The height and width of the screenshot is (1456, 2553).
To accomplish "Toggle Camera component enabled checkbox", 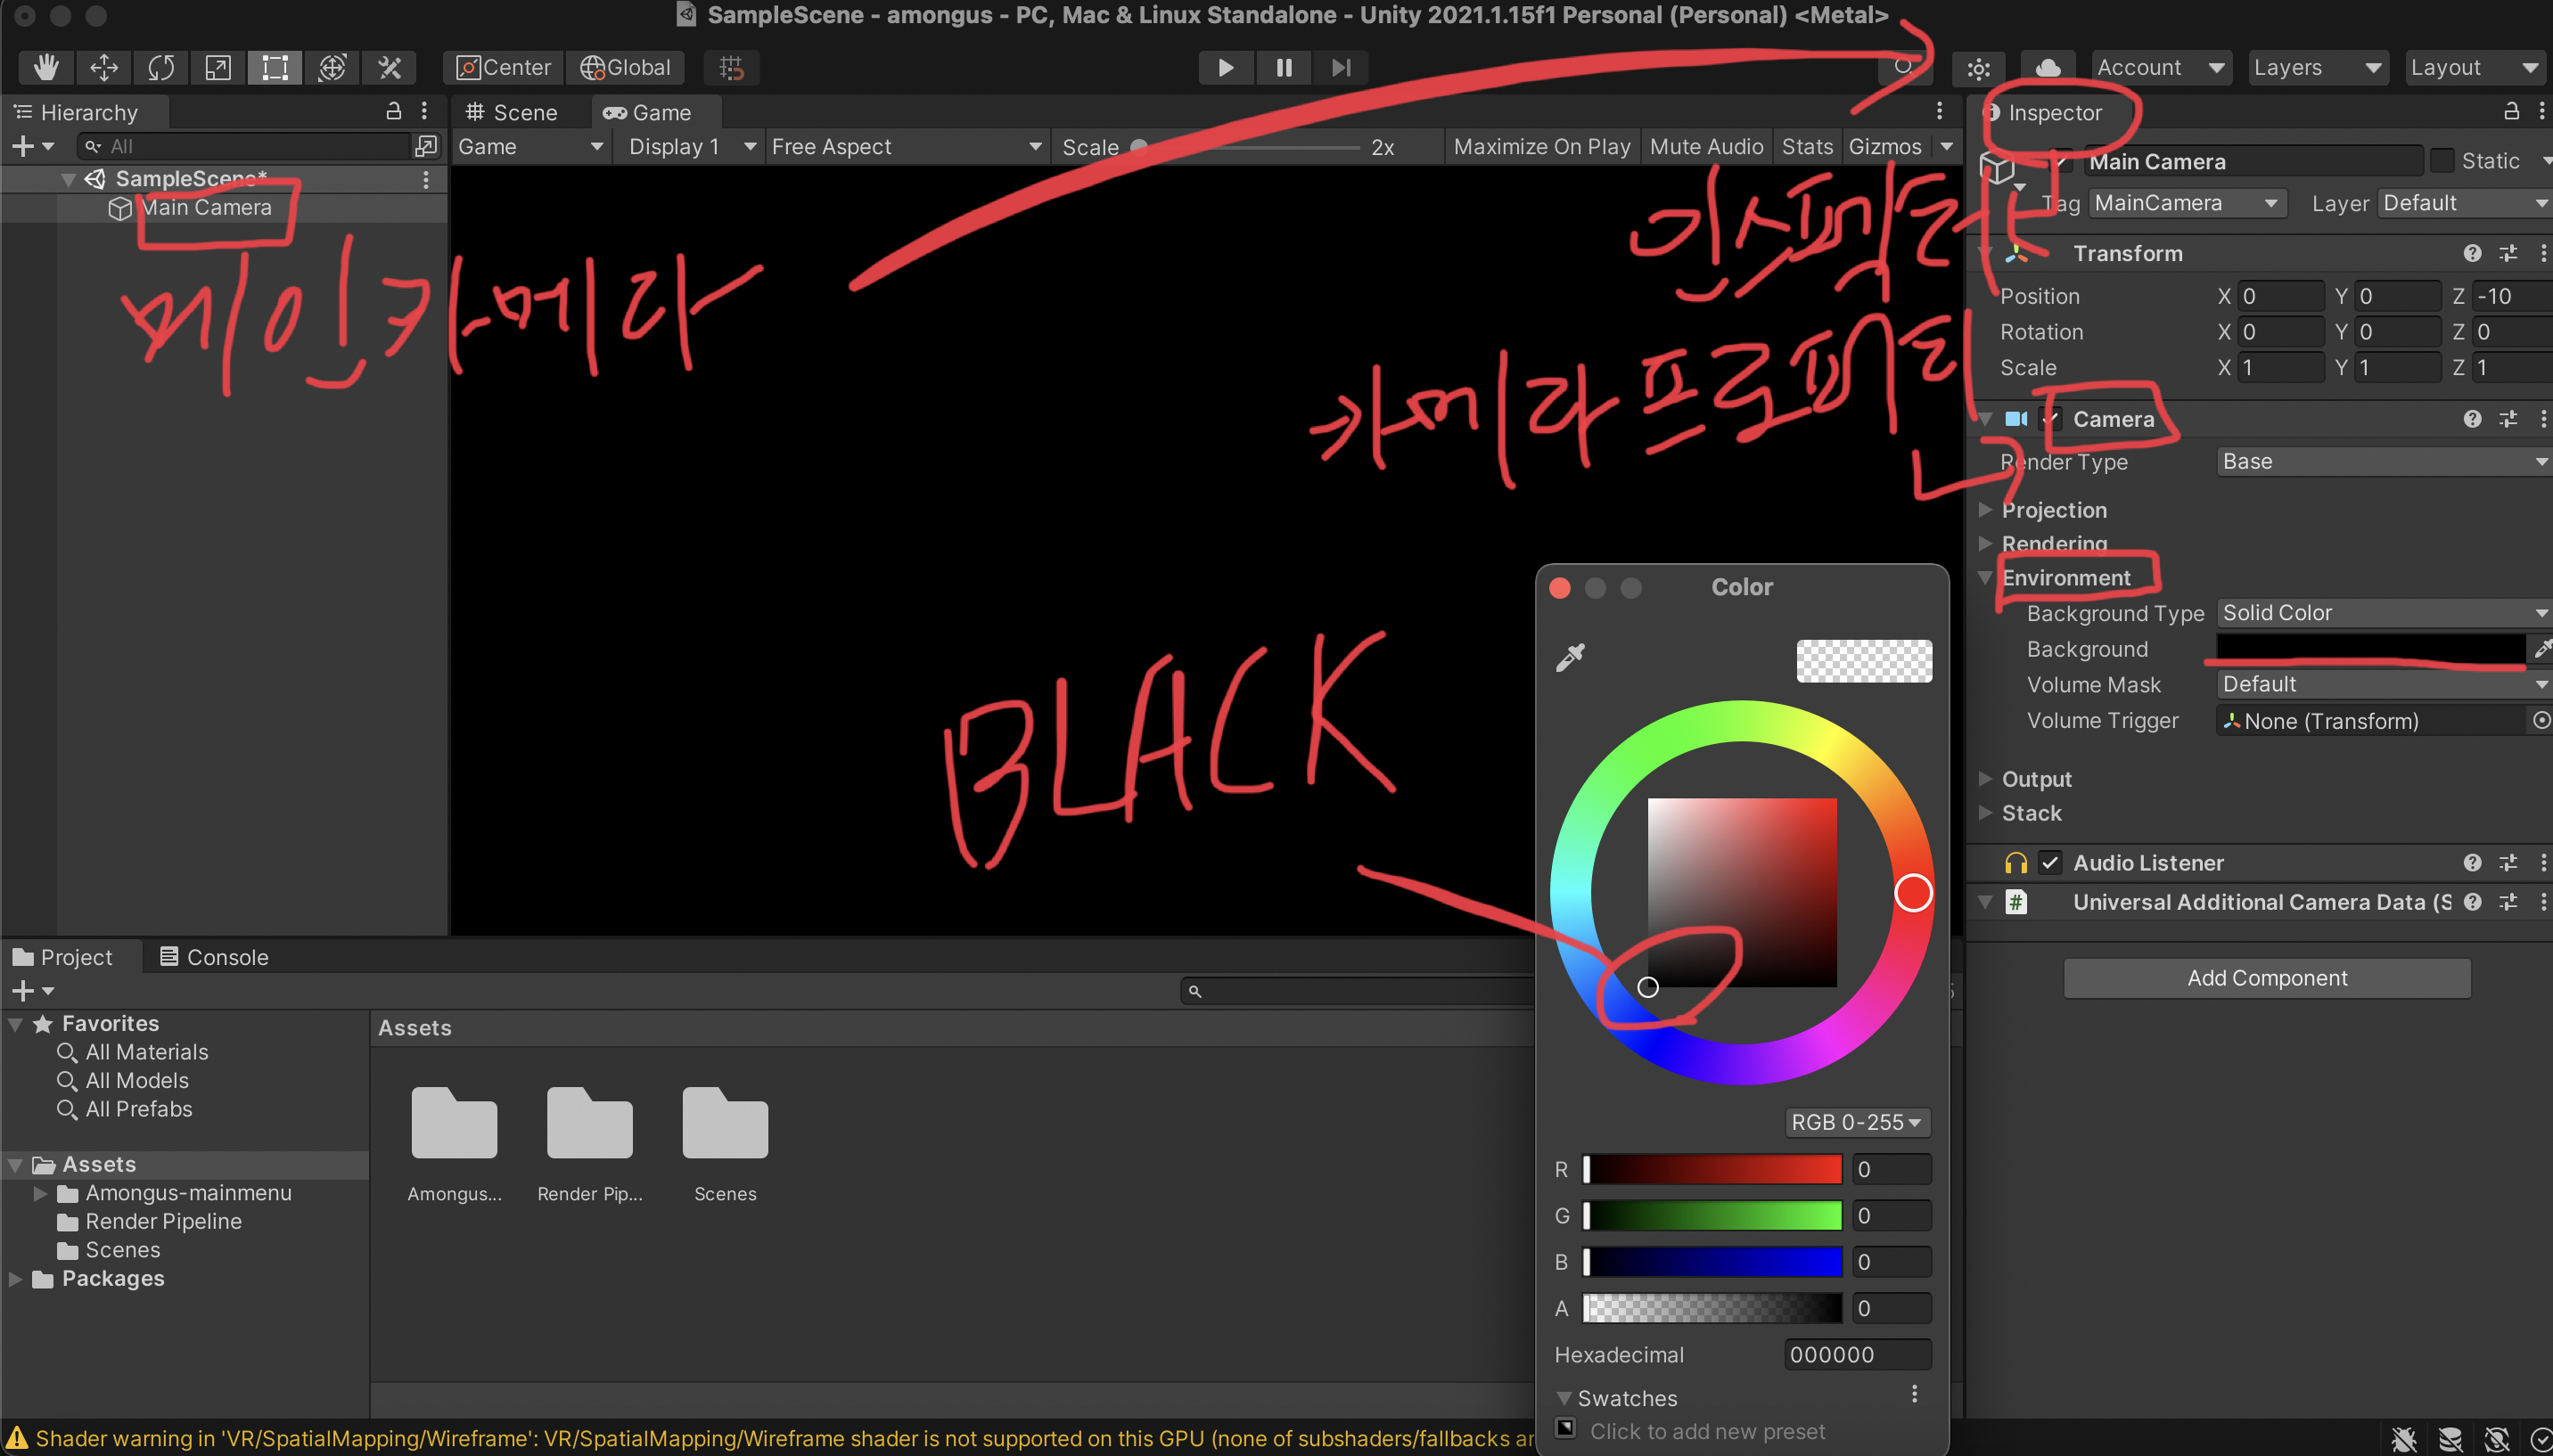I will point(2051,419).
